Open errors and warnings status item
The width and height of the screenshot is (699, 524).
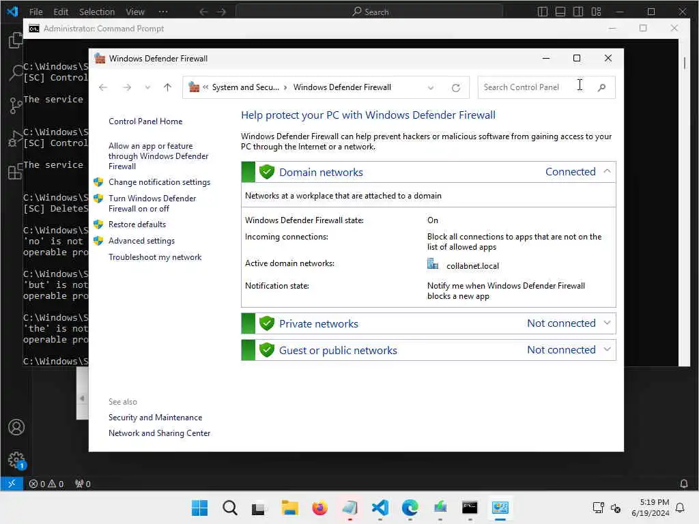point(46,484)
